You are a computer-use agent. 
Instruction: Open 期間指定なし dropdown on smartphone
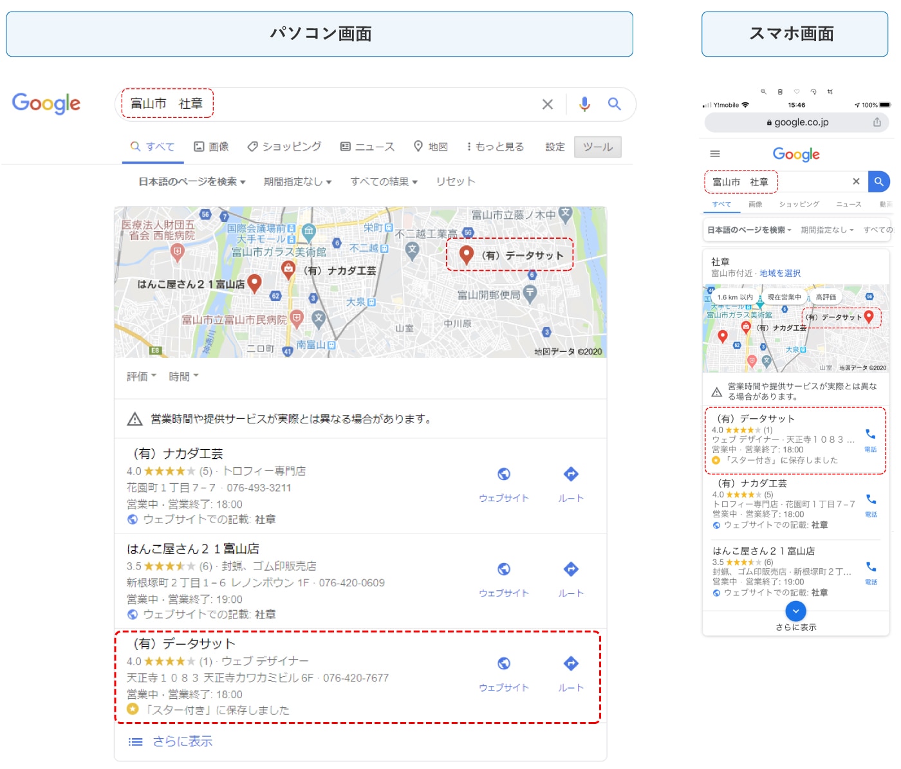(827, 230)
